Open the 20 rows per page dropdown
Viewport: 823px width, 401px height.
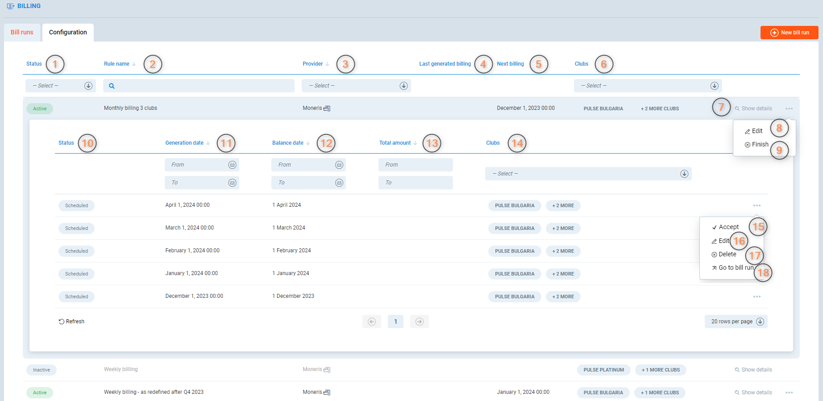pyautogui.click(x=736, y=322)
